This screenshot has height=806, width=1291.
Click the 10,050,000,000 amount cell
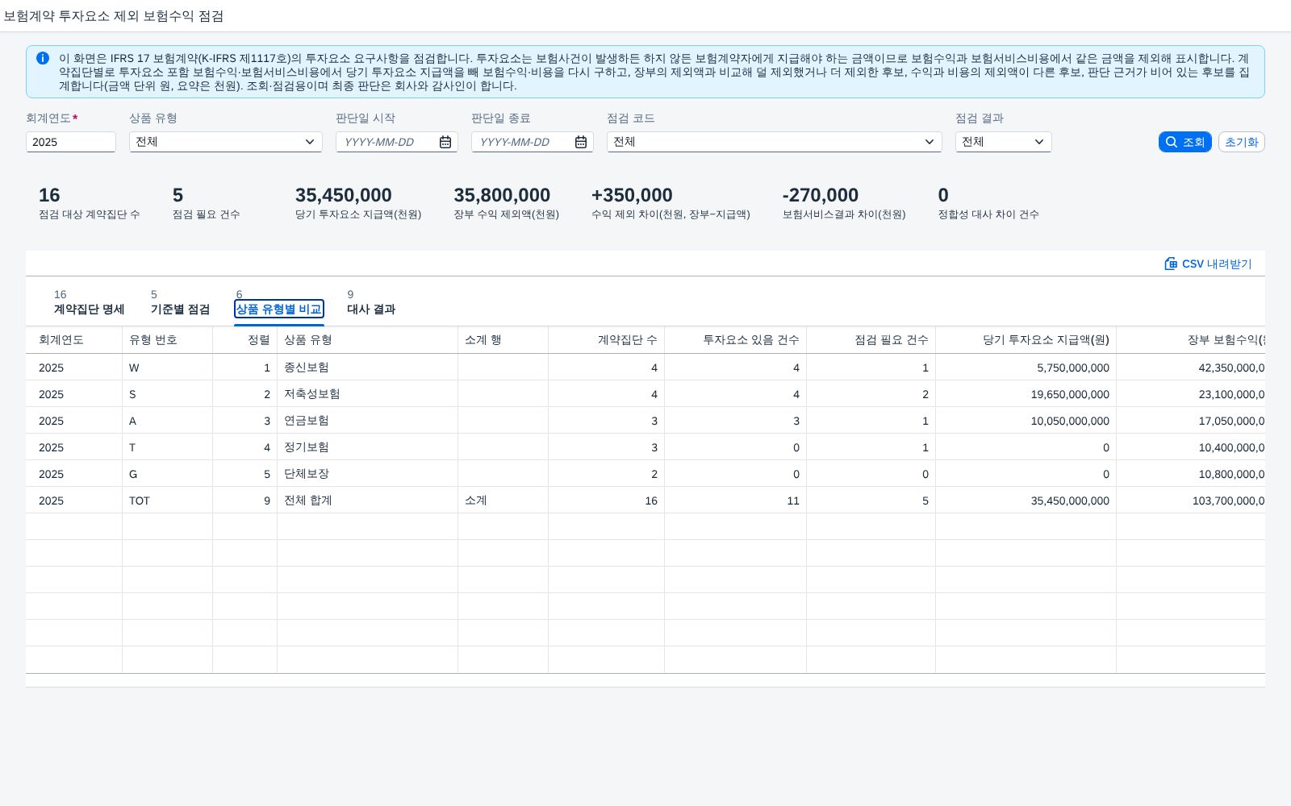point(1026,421)
